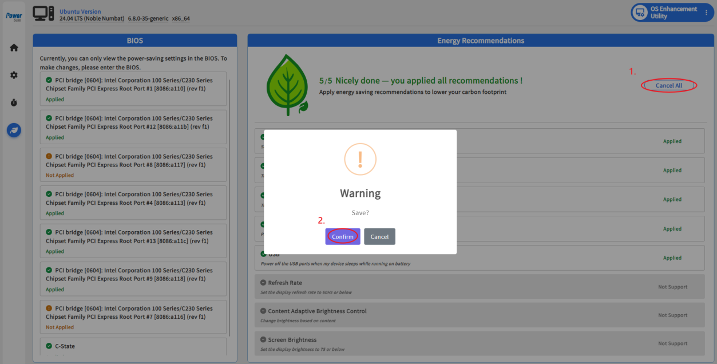Click the computer monitor icon in header
Image resolution: width=717 pixels, height=364 pixels.
point(43,14)
